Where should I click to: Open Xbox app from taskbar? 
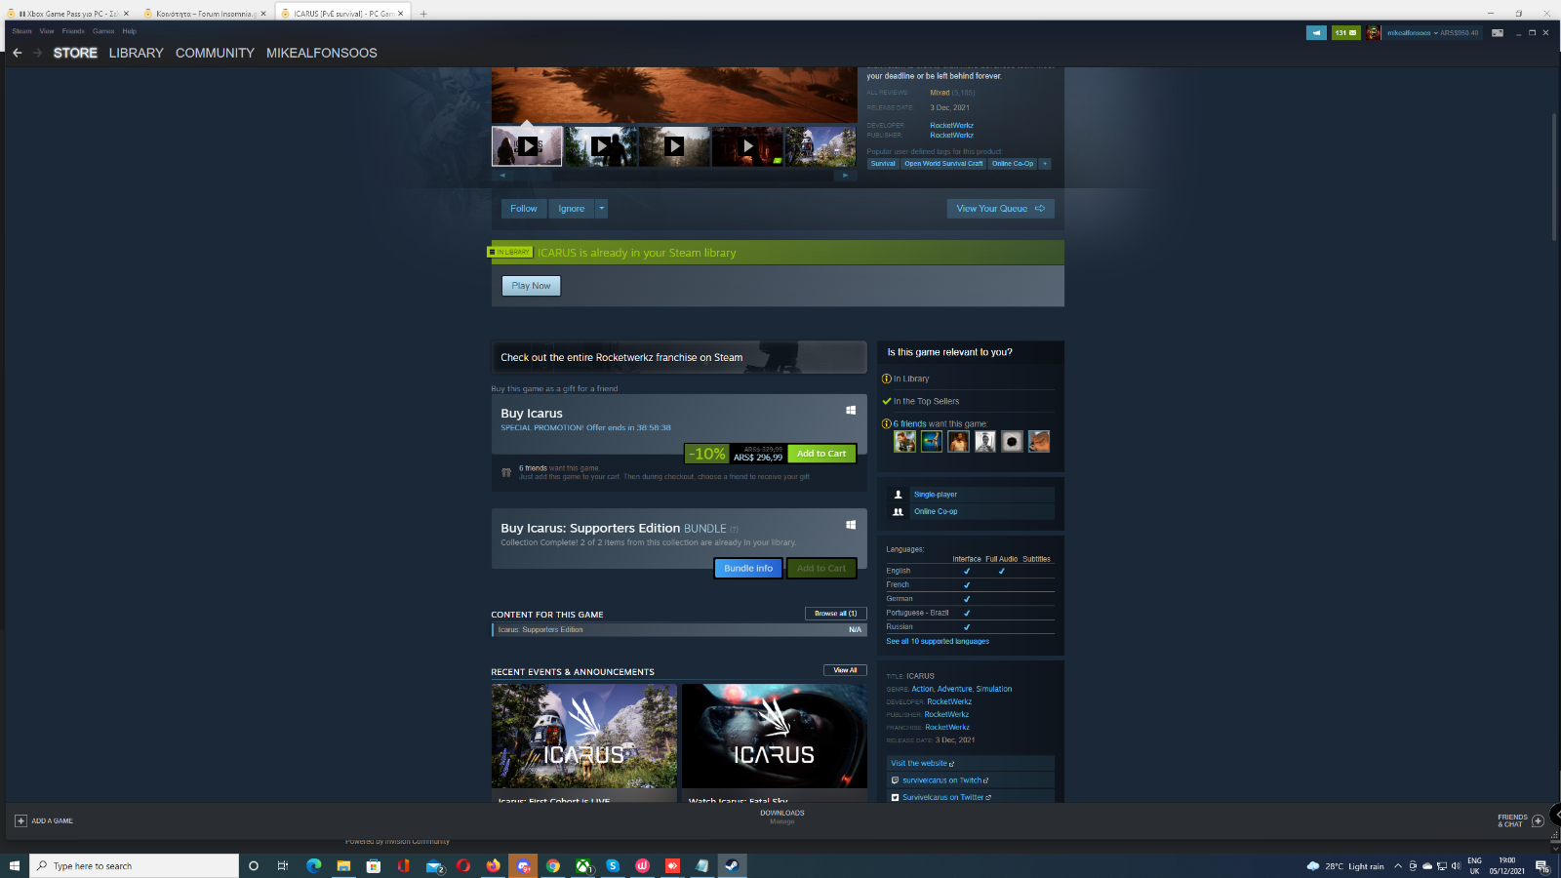click(x=582, y=865)
